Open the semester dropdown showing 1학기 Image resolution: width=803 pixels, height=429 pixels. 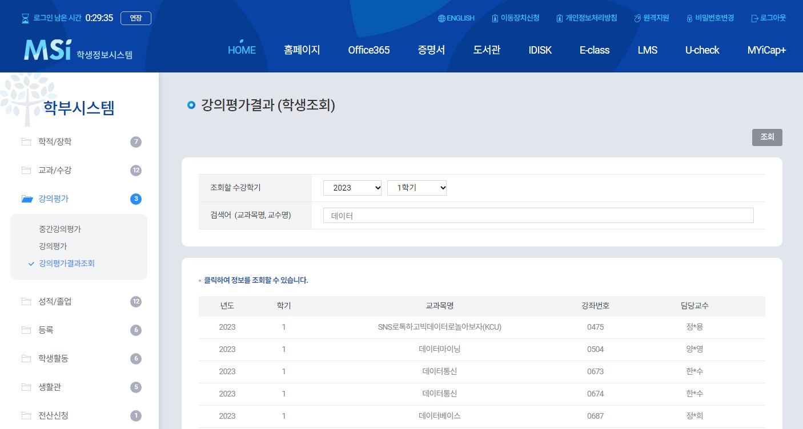[x=417, y=188]
